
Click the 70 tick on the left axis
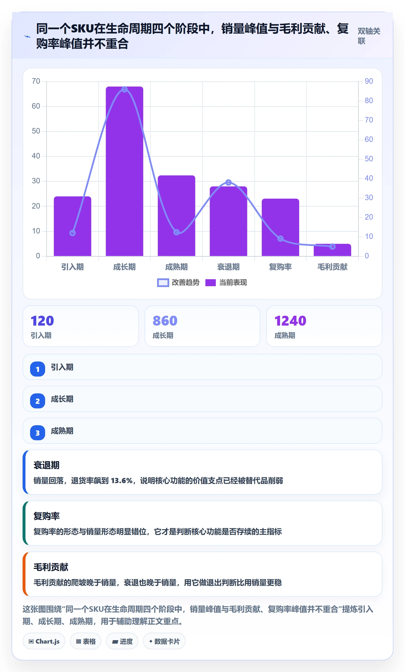pos(36,81)
